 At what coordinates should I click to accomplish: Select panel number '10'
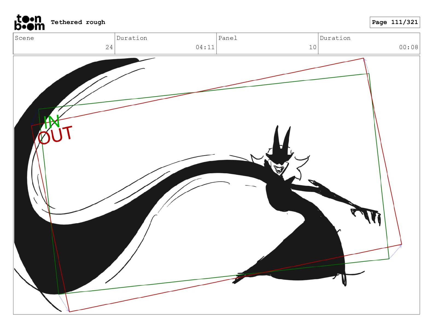click(x=313, y=47)
